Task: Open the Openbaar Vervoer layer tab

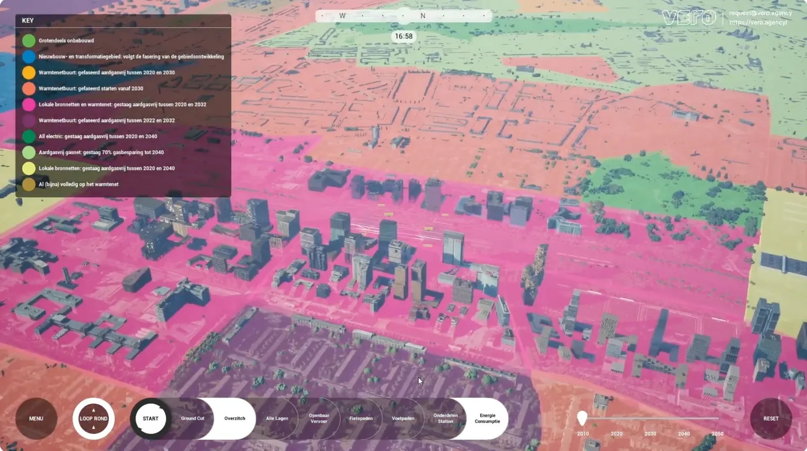Action: (319, 418)
